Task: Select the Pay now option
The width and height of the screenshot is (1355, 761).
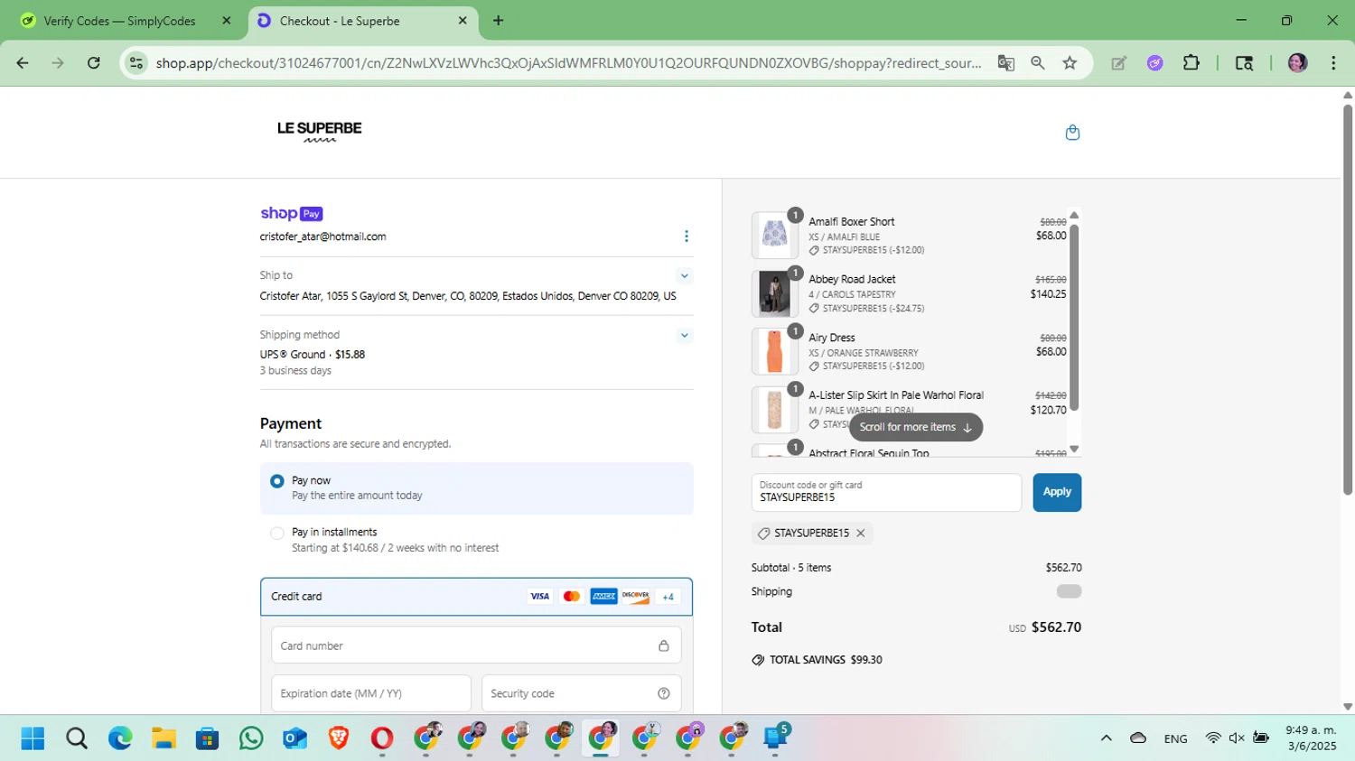Action: click(277, 481)
